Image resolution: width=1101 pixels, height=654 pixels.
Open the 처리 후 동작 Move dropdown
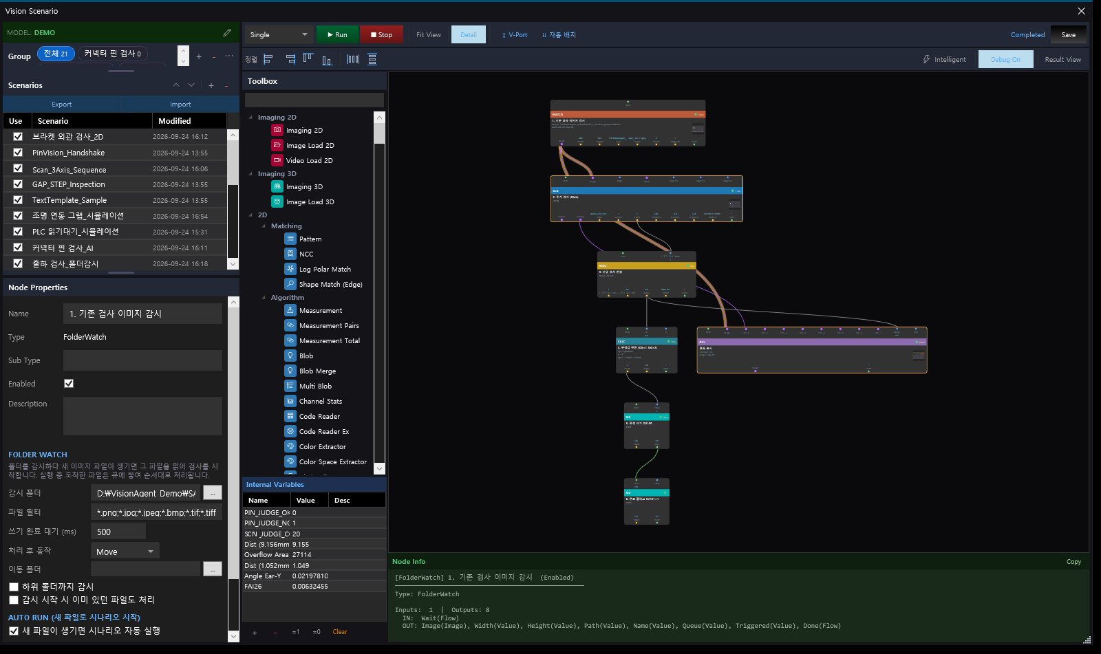tap(125, 552)
